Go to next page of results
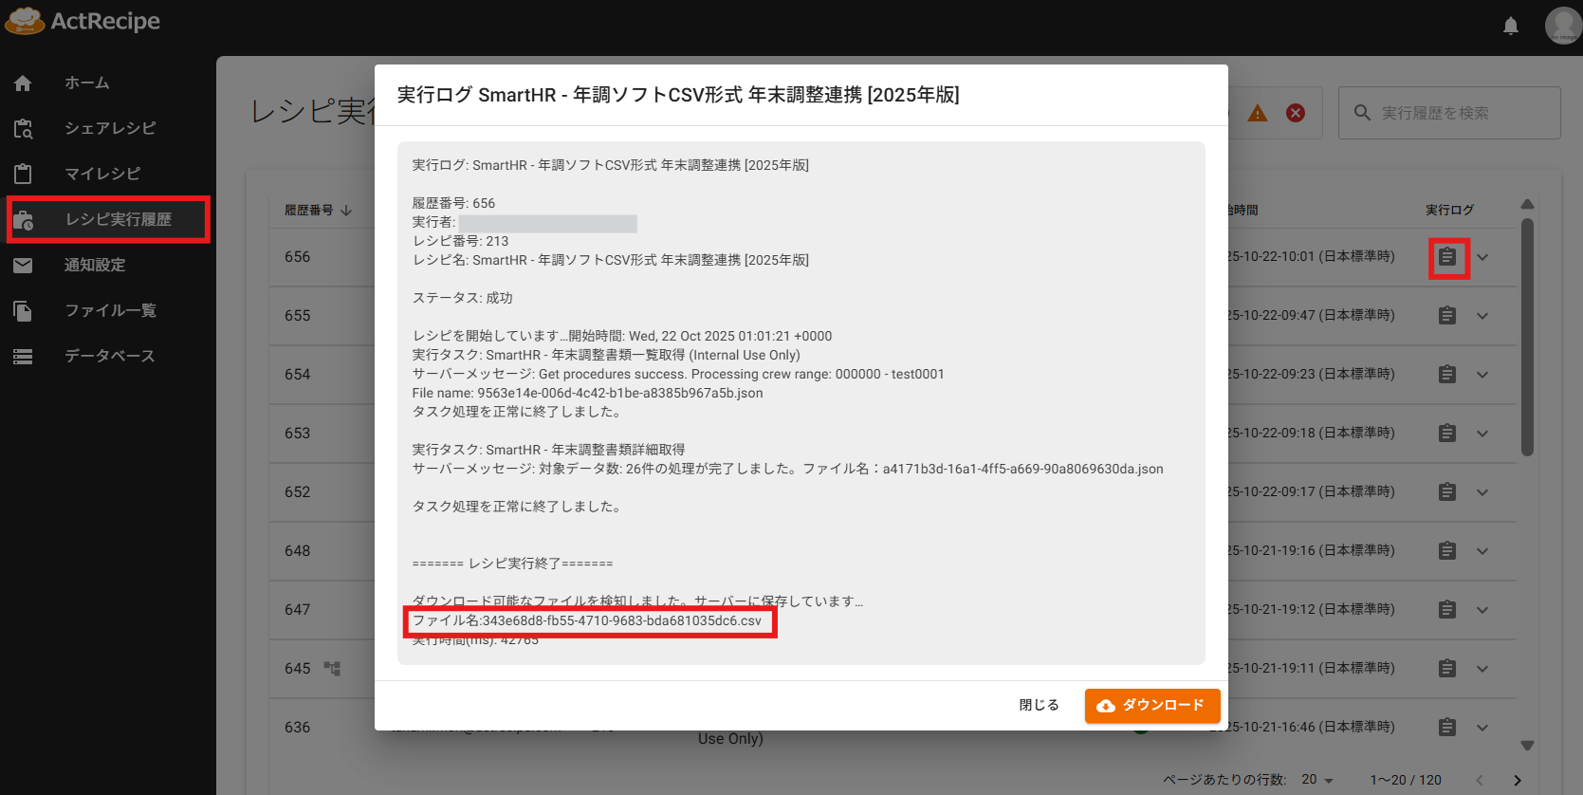This screenshot has height=795, width=1583. point(1518,780)
